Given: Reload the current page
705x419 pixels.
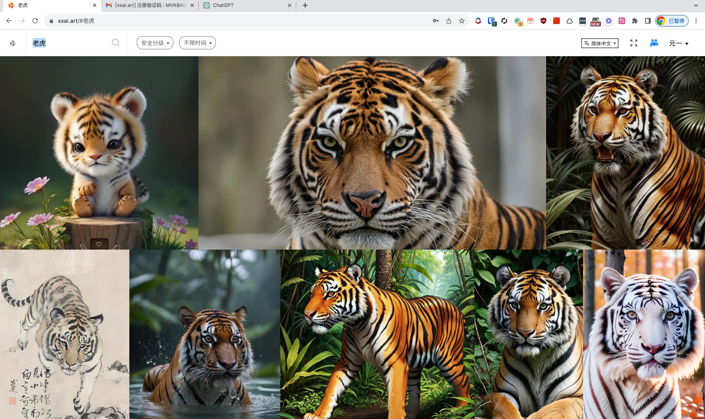Looking at the screenshot, I should 35,21.
